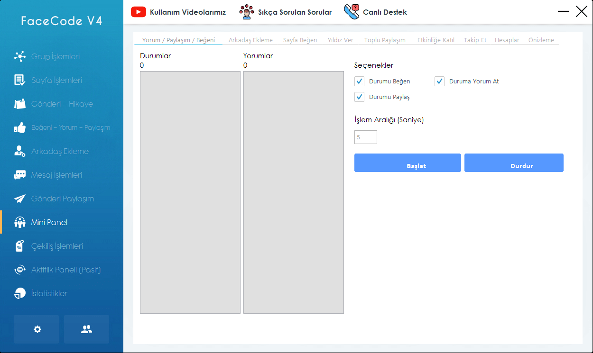This screenshot has width=593, height=353.
Task: Open Sıkça Sorulan Sorular text link
Action: 295,12
